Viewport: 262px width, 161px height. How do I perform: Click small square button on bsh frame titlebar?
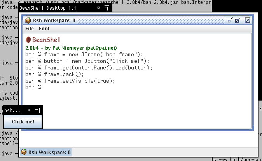click(28, 110)
